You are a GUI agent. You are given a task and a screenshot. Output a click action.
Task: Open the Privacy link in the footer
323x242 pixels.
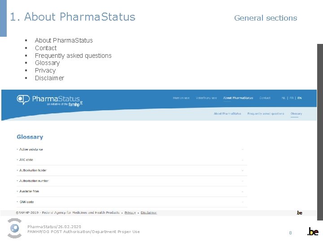tap(130, 212)
